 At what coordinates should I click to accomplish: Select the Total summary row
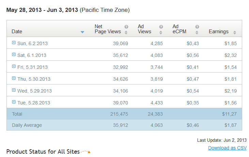124,114
